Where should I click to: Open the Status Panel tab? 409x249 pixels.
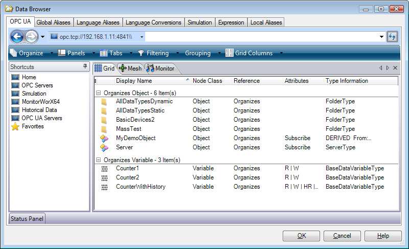[28, 219]
